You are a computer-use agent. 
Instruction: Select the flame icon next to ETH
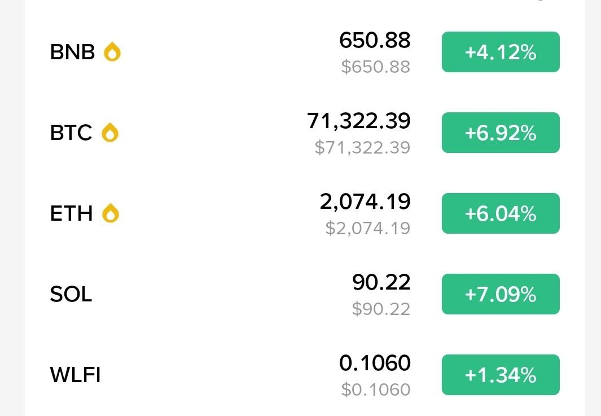tap(111, 213)
